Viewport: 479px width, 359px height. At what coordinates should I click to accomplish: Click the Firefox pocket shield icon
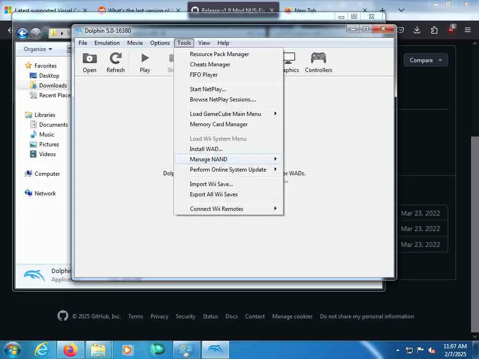(401, 30)
